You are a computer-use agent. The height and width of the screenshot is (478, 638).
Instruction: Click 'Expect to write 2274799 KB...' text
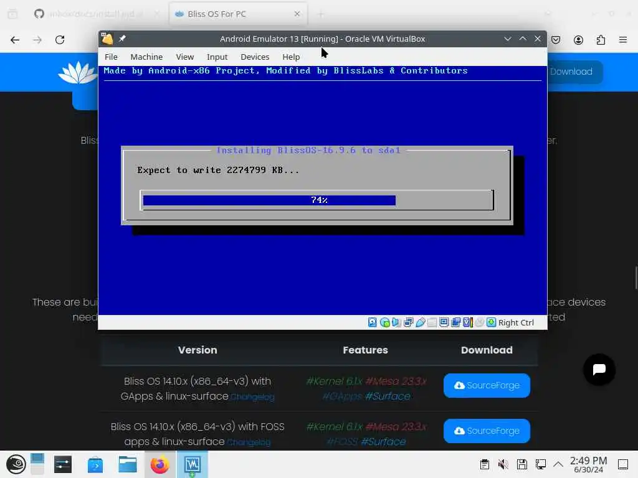click(218, 171)
